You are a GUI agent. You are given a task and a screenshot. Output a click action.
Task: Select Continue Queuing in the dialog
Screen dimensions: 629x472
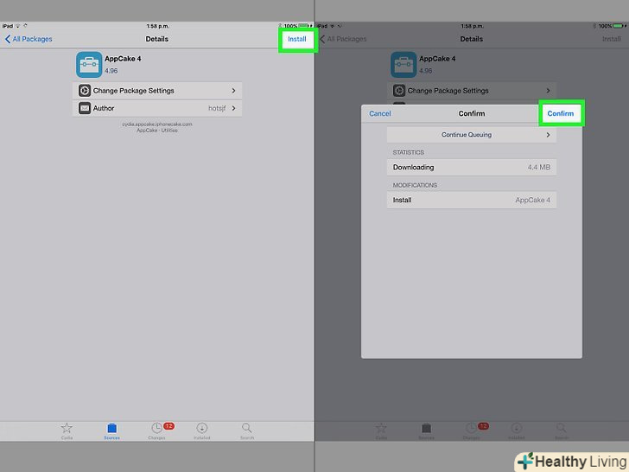coord(472,135)
